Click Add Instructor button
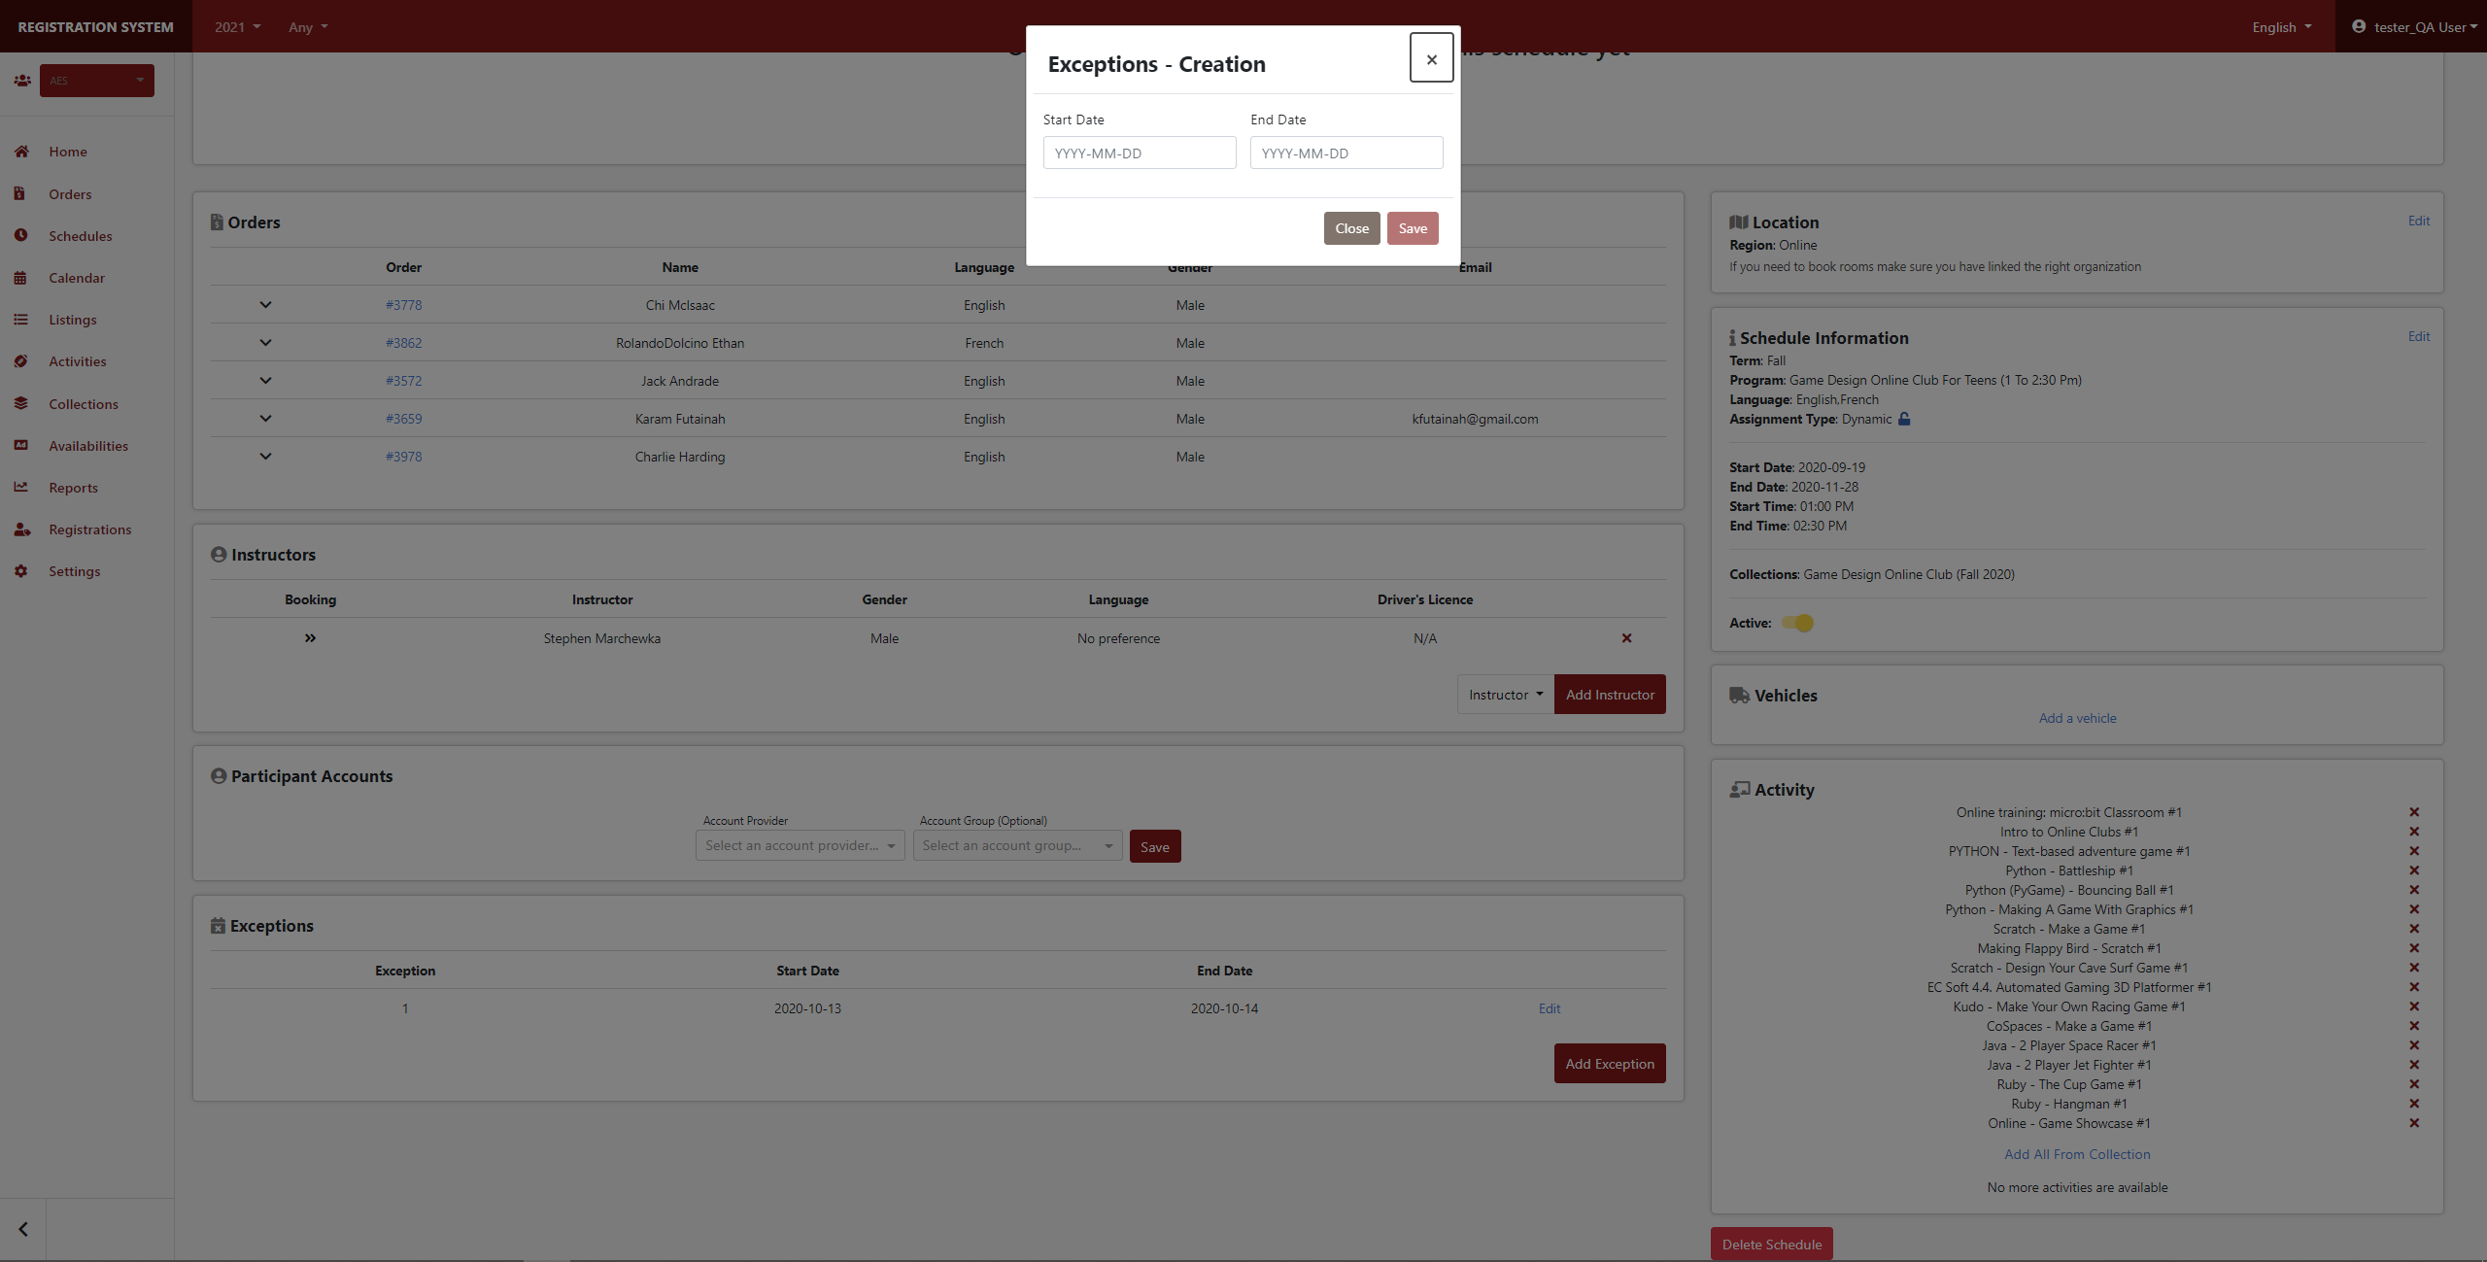 (1610, 695)
